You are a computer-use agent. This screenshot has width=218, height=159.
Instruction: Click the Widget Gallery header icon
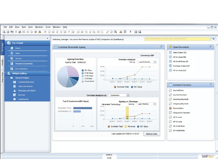click(x=9, y=73)
